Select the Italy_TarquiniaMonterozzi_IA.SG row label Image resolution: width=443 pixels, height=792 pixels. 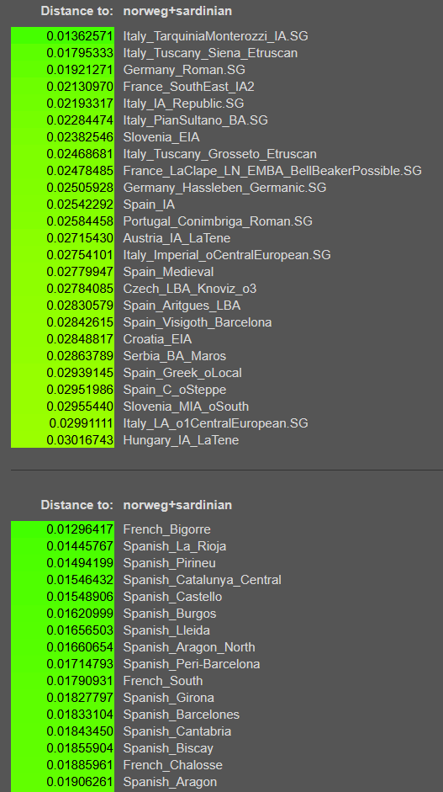click(x=215, y=36)
